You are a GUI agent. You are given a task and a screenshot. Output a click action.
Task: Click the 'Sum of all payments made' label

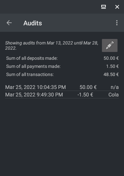tap(33, 66)
